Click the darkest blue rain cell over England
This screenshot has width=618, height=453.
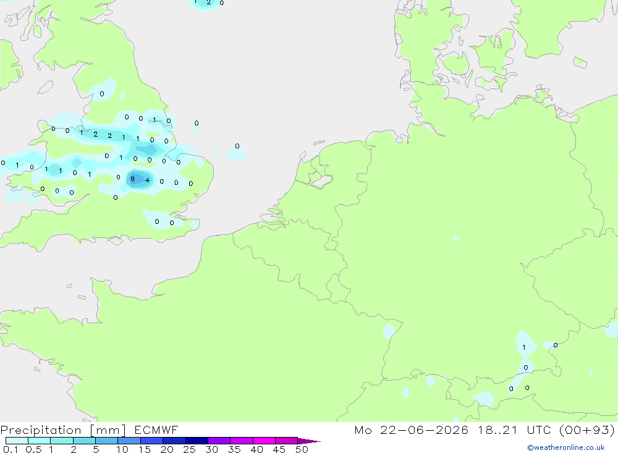click(x=137, y=179)
